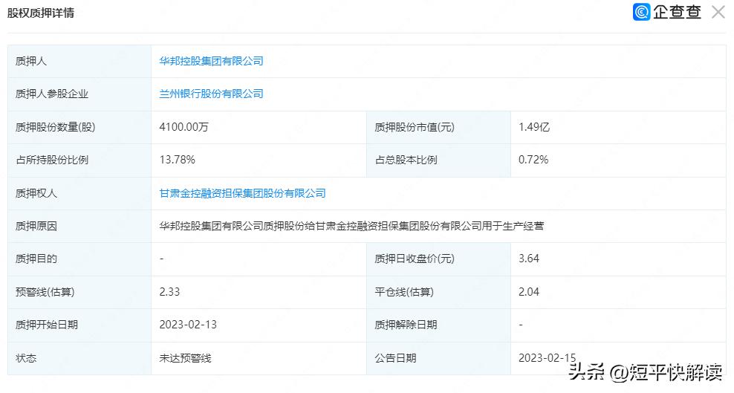
Task: Open the 兰州银行股份有限公司 link
Action: coord(211,94)
